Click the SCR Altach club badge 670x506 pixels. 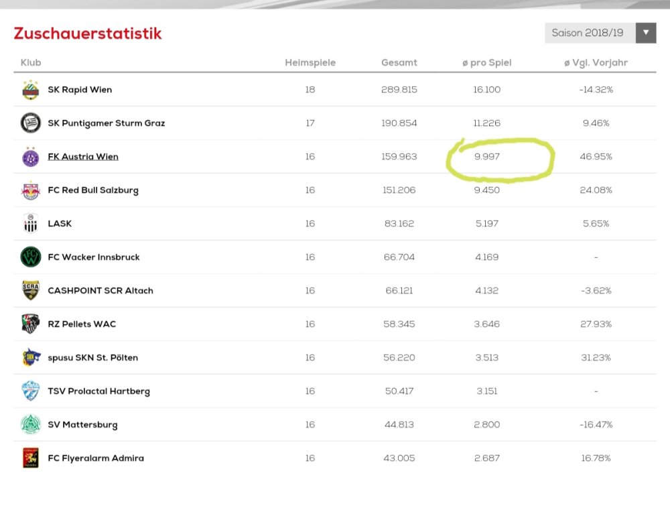click(x=31, y=290)
